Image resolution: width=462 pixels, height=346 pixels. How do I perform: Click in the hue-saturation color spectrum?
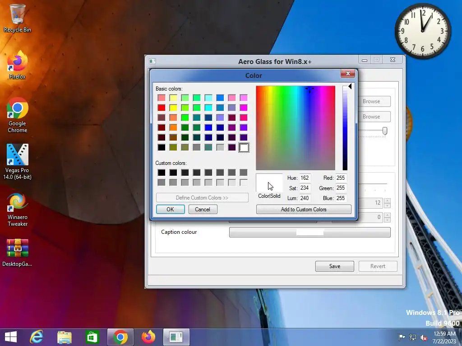[296, 128]
